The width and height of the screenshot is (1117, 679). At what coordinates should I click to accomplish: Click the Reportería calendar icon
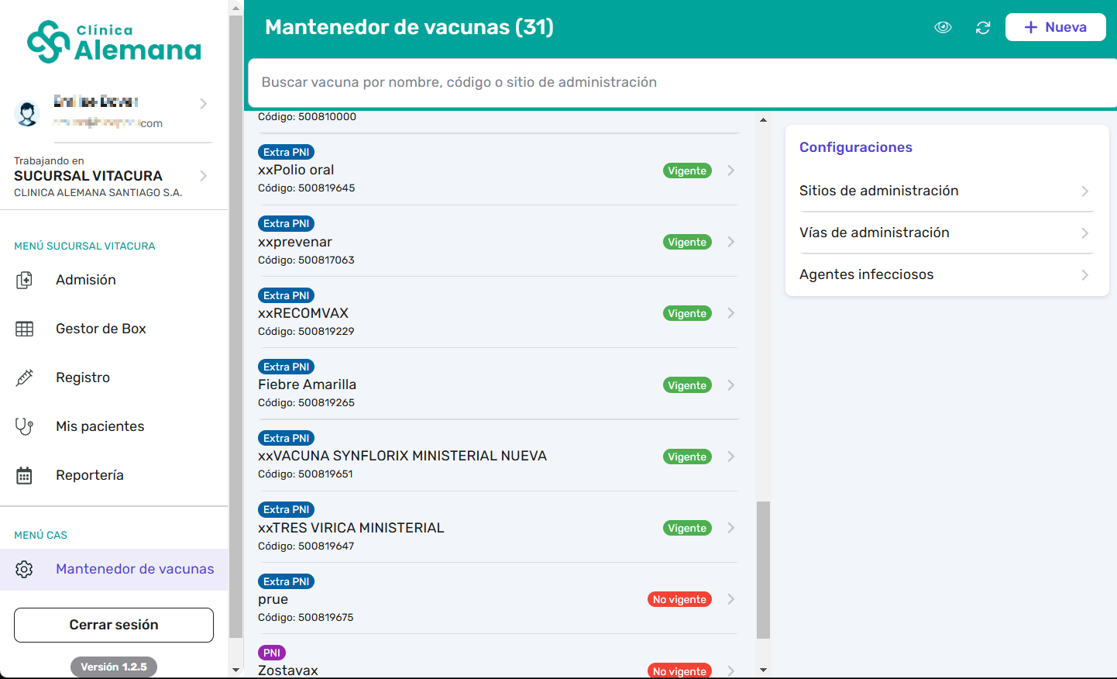pos(25,475)
